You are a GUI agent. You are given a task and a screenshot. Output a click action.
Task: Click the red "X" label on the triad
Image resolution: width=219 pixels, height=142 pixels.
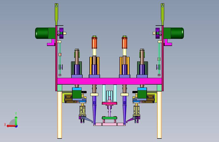point(5,125)
